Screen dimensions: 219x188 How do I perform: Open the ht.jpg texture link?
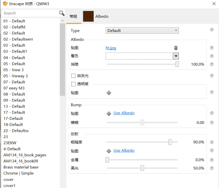point(111,48)
